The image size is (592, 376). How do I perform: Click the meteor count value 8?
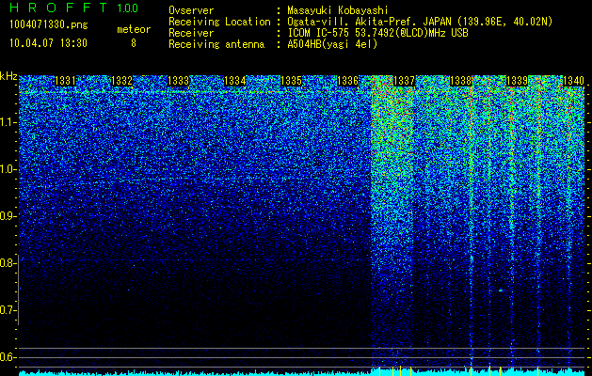134,43
